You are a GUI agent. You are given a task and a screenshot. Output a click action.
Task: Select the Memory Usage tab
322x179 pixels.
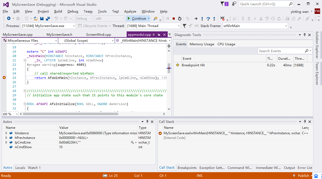click(202, 44)
